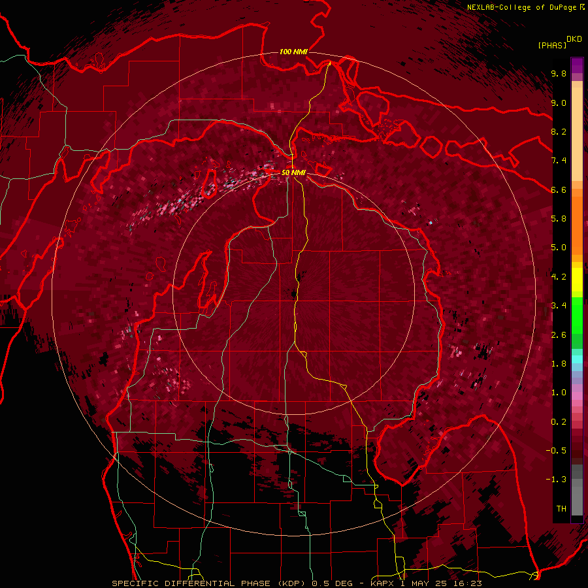Click the cyan segment of the color bar
Viewport: 588px width, 588px height.
[577, 359]
